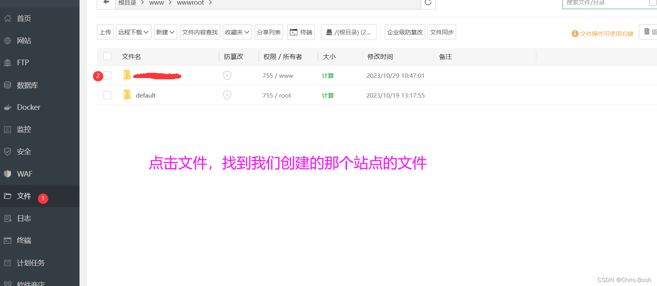Click the log icon beside 日志
Viewport: 657px width, 286px height.
click(x=8, y=218)
